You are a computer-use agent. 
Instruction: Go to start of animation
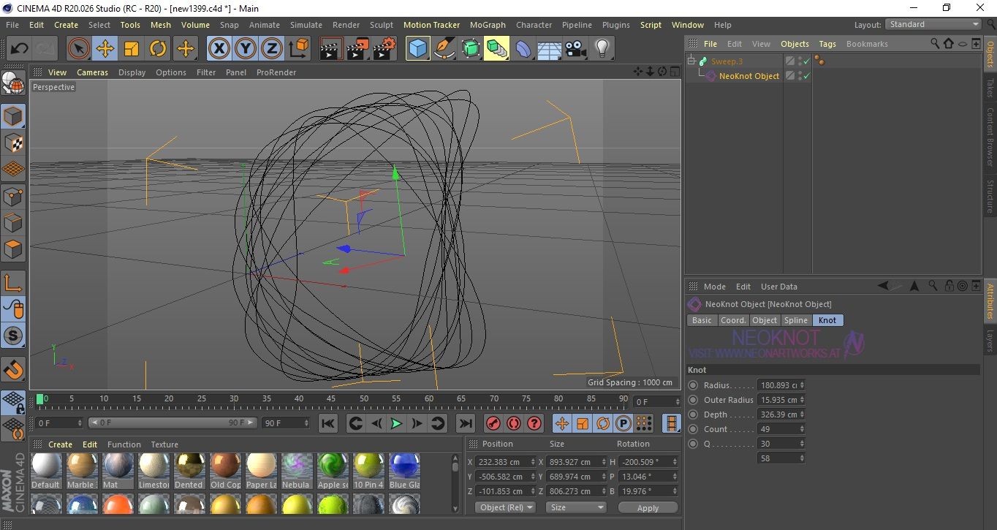click(x=328, y=423)
